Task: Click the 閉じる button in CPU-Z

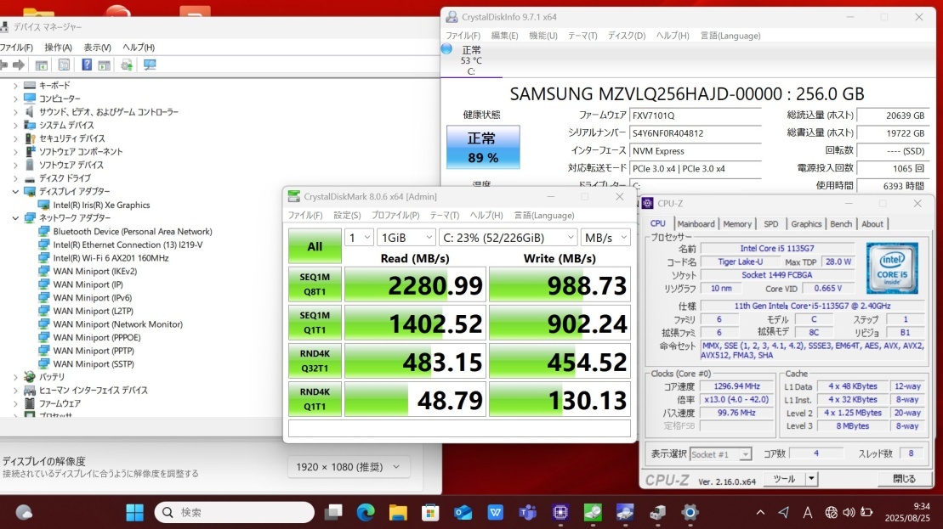Action: (x=904, y=479)
